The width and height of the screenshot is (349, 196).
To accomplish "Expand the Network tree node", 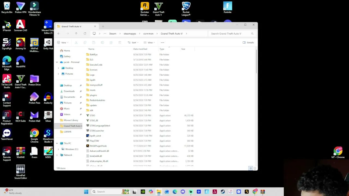I will pos(57,155).
